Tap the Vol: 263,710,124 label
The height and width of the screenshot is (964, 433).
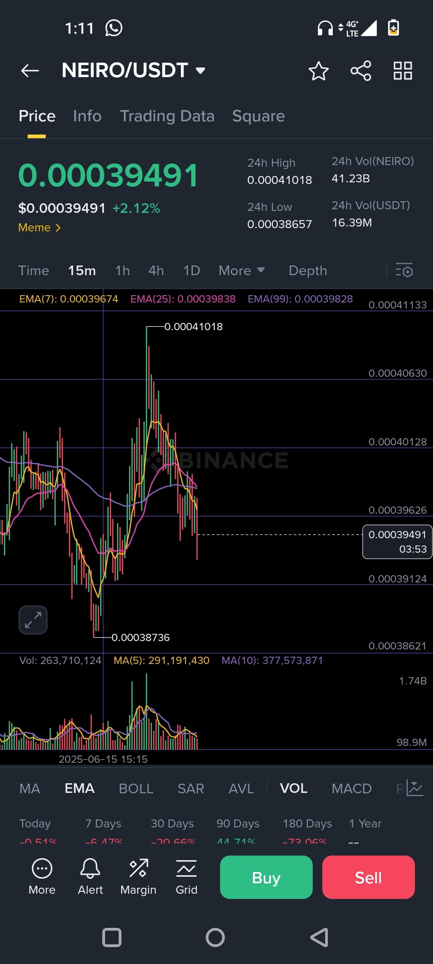pos(60,660)
